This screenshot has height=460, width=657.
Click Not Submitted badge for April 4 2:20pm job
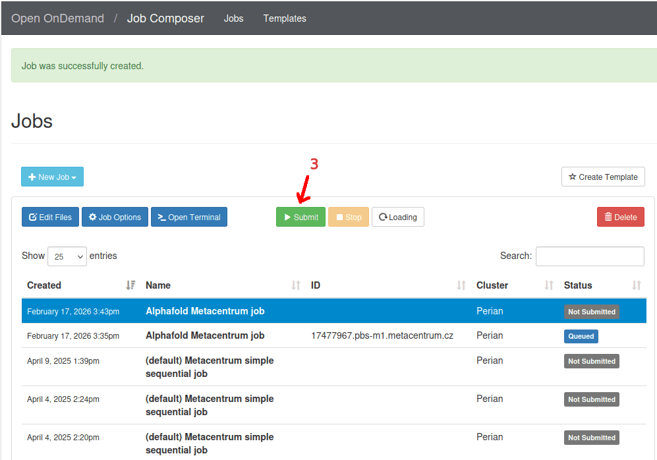coord(591,438)
